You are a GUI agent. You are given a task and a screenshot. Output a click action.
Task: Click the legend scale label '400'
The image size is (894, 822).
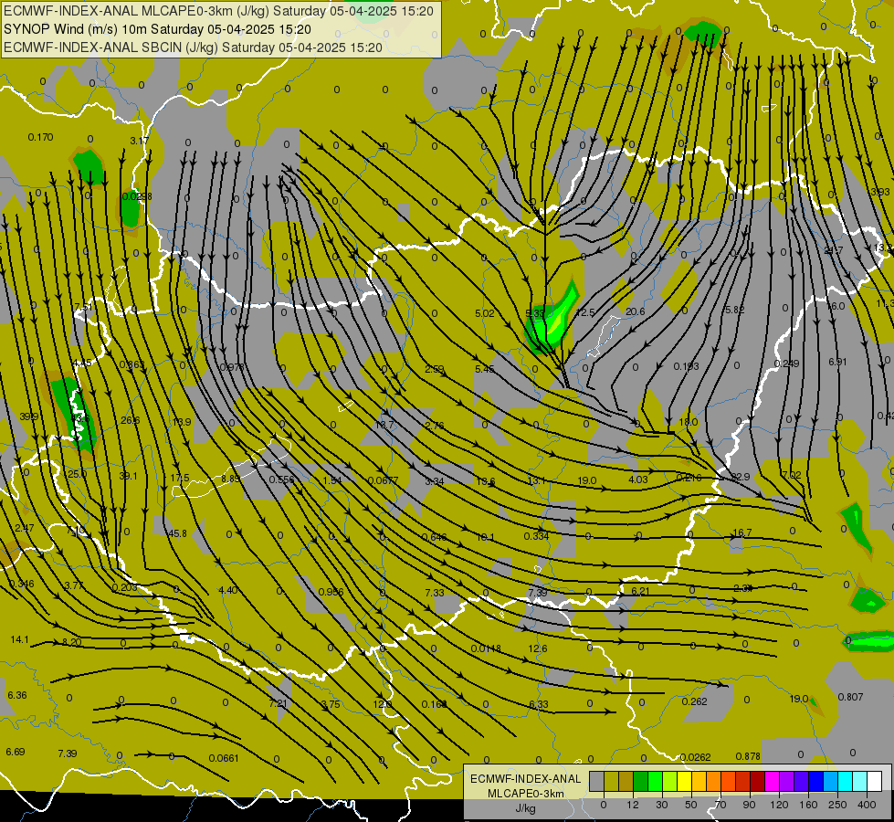pos(867,805)
